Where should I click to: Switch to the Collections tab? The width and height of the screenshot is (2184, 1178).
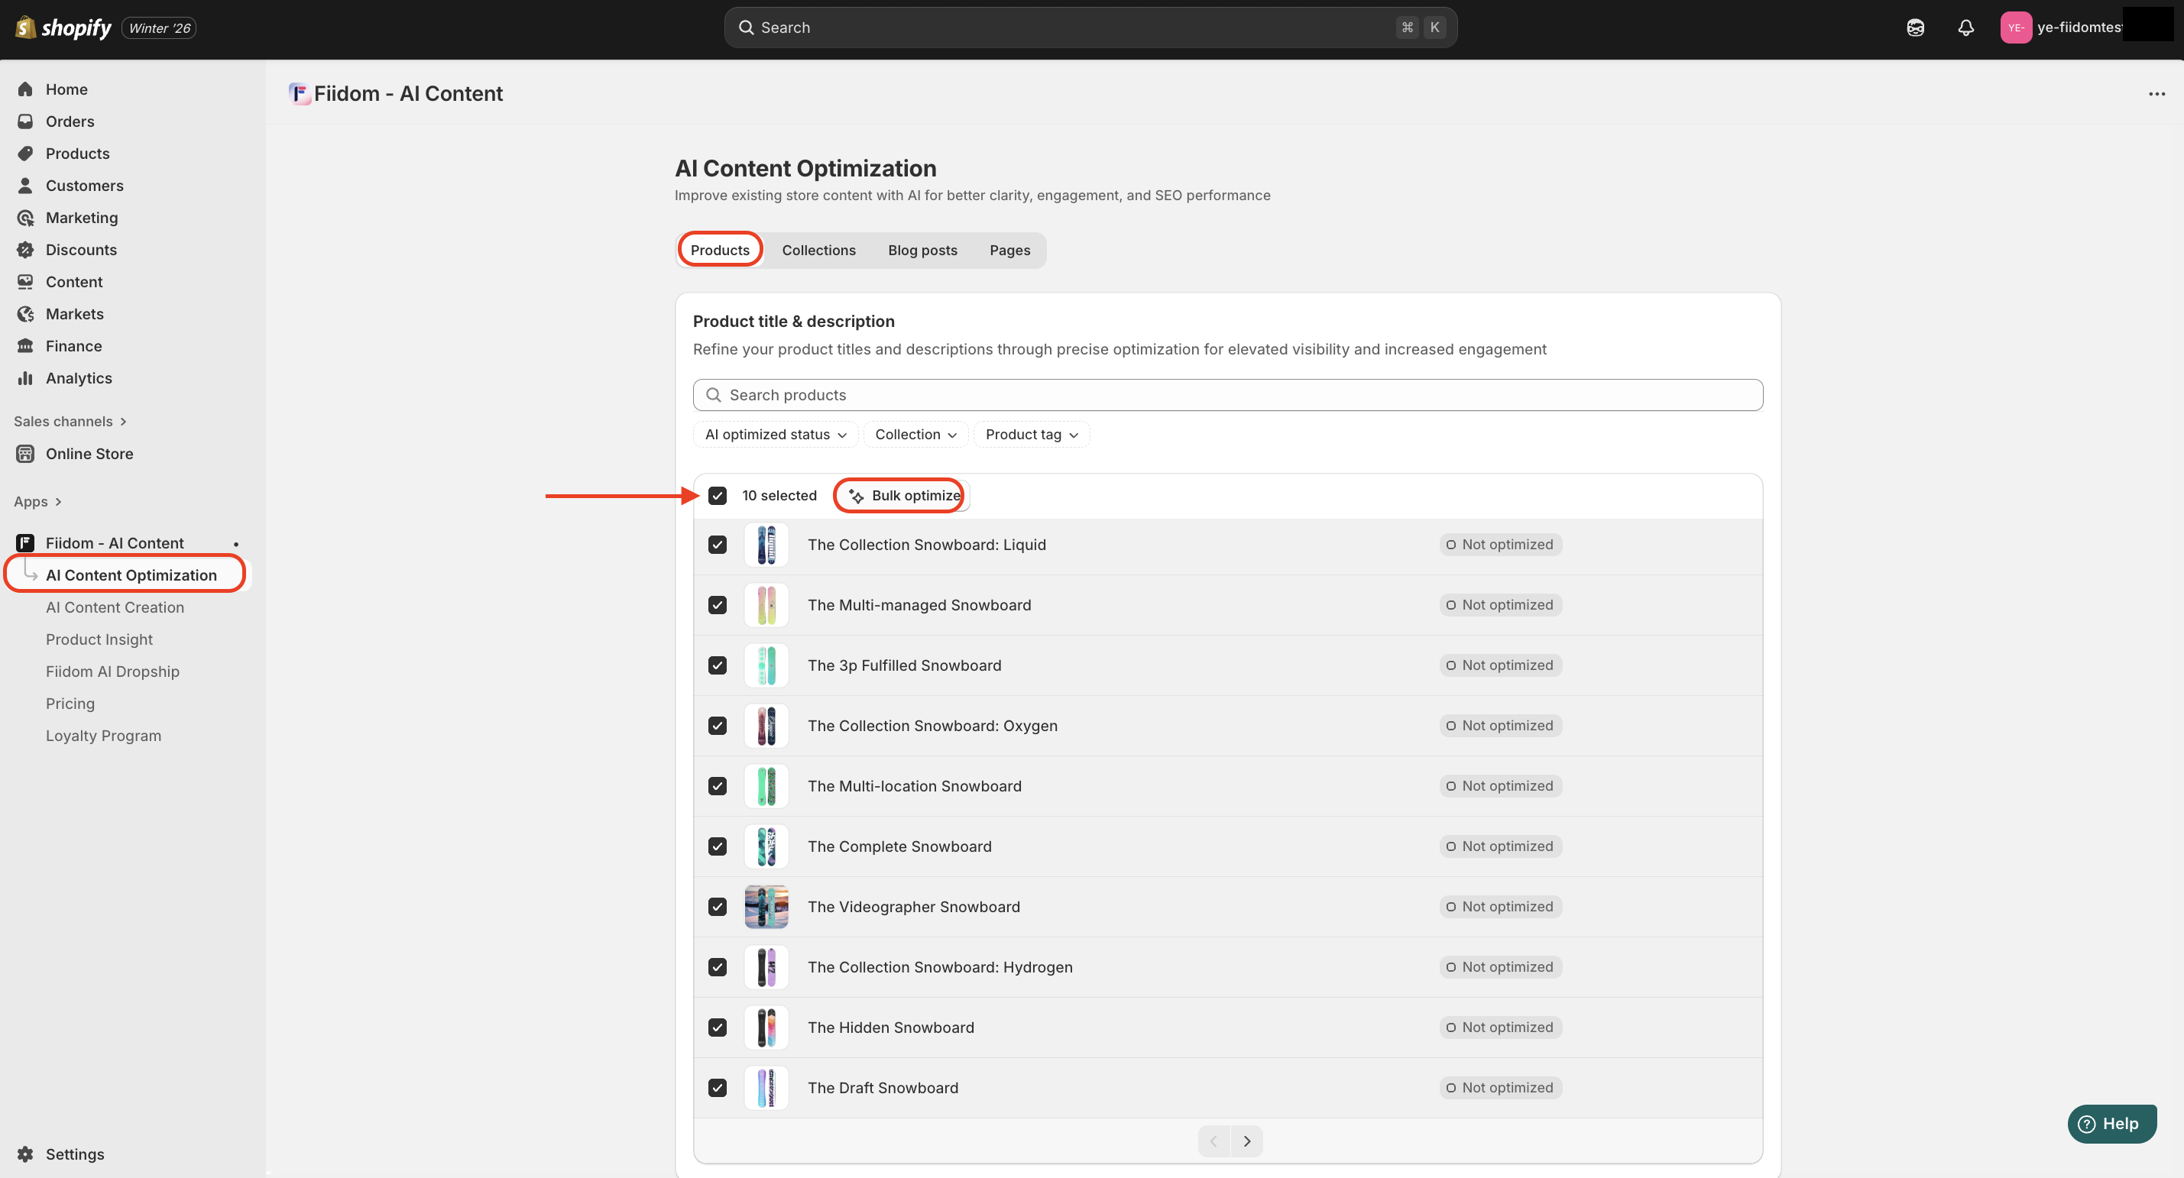[818, 250]
